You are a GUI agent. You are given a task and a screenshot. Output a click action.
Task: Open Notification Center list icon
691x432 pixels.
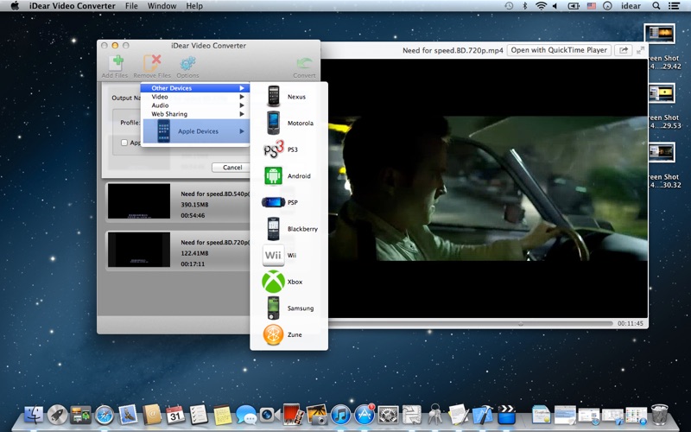pos(674,6)
